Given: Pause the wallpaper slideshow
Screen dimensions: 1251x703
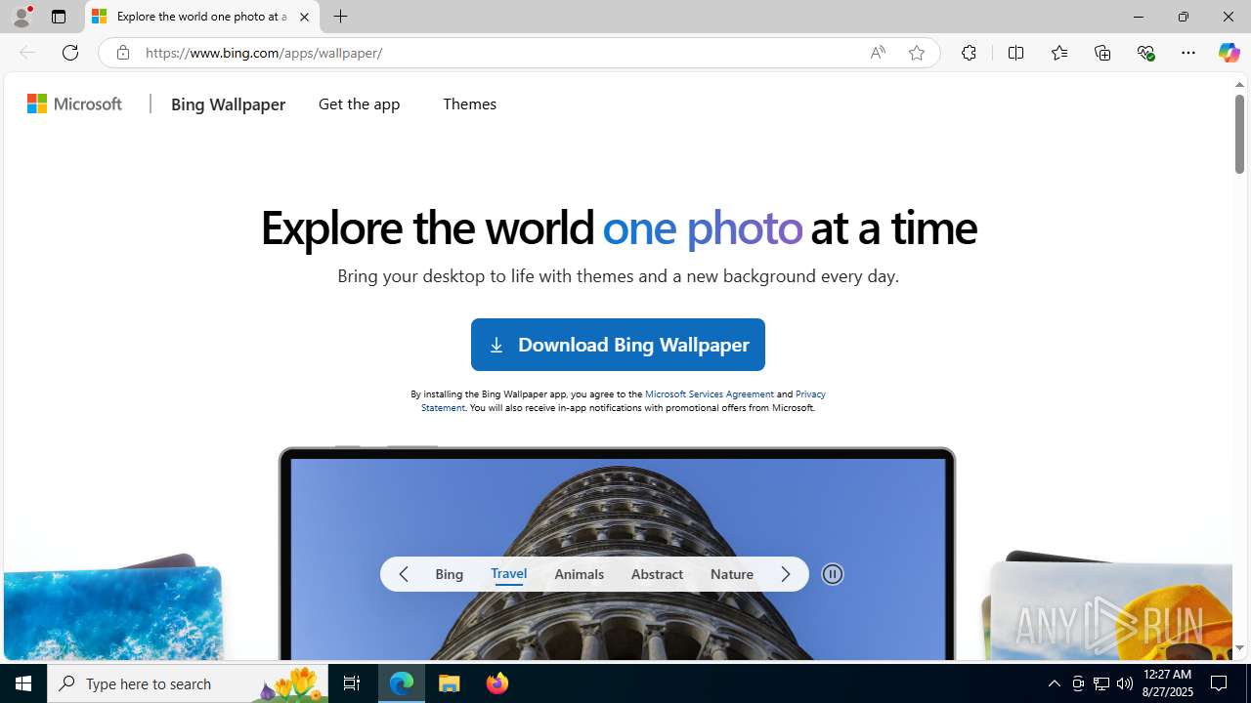Looking at the screenshot, I should (833, 574).
